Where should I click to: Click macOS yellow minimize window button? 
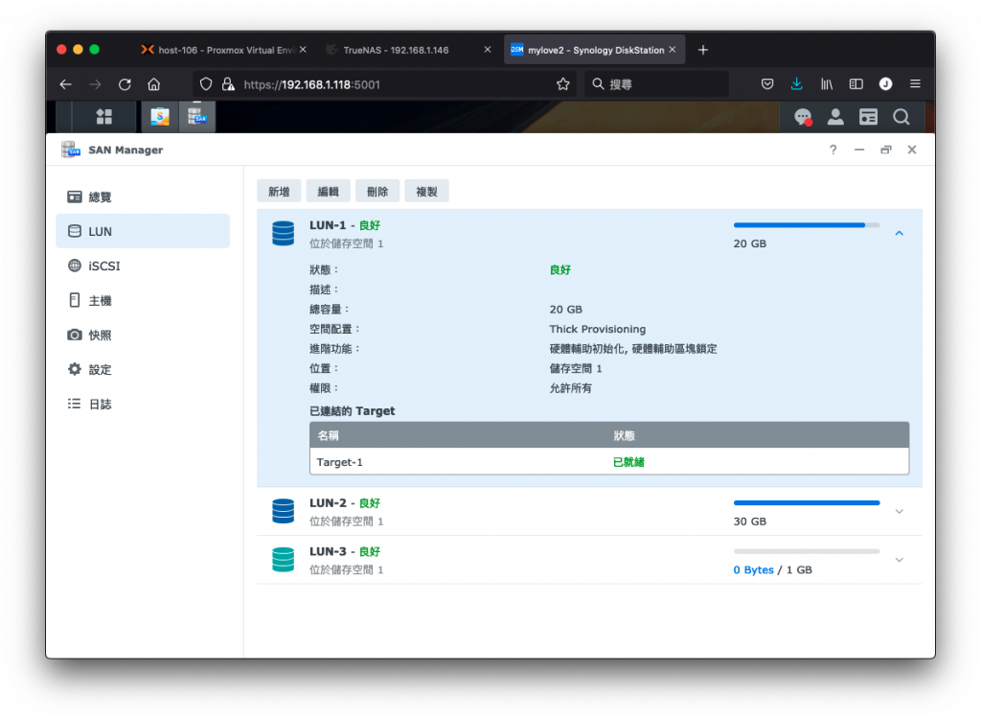pos(79,50)
